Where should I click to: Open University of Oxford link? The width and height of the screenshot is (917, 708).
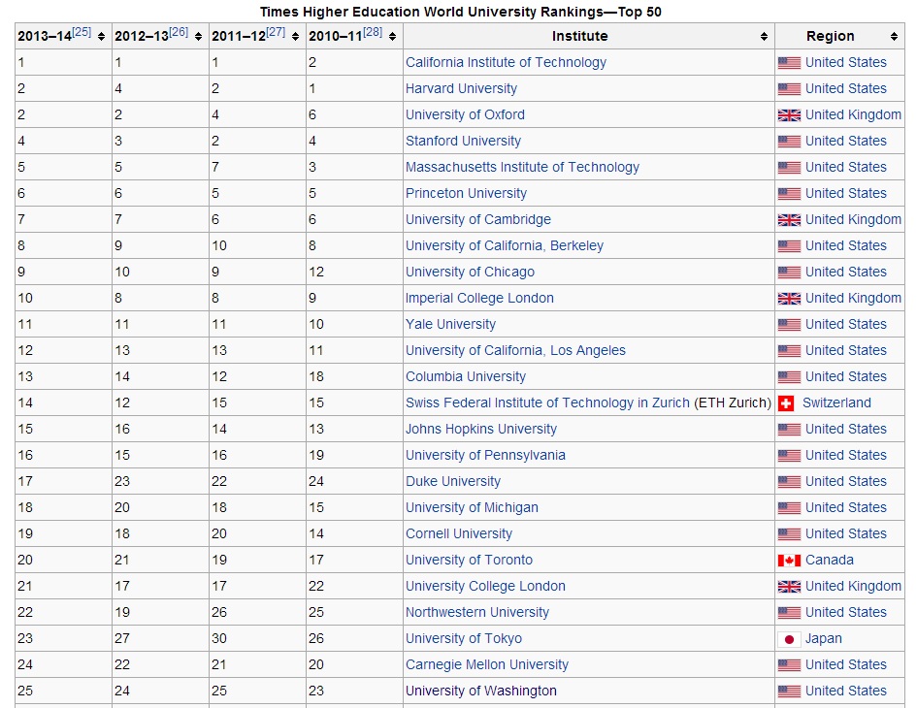pos(465,114)
